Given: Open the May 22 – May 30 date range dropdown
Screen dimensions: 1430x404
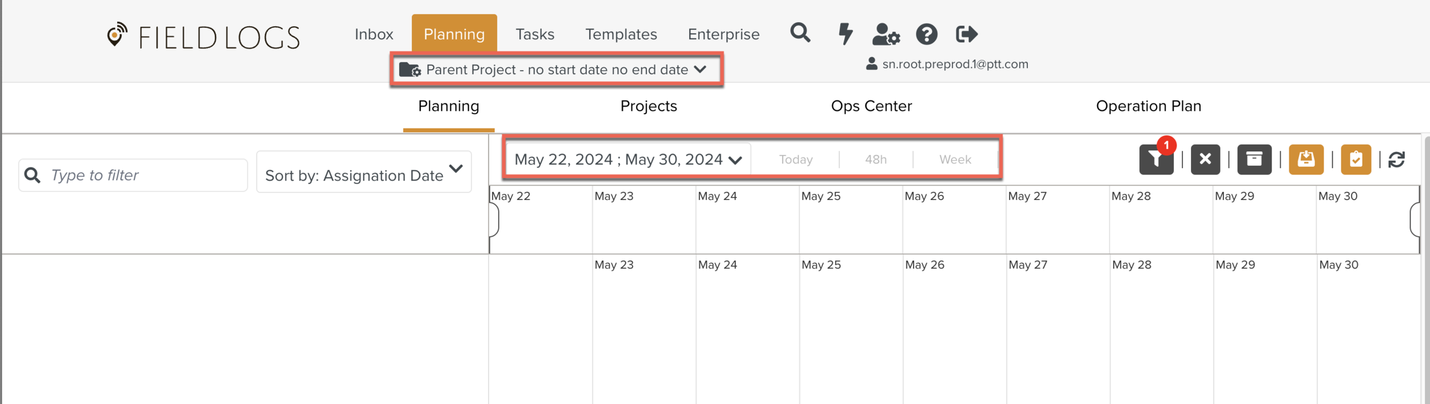Looking at the screenshot, I should [627, 159].
